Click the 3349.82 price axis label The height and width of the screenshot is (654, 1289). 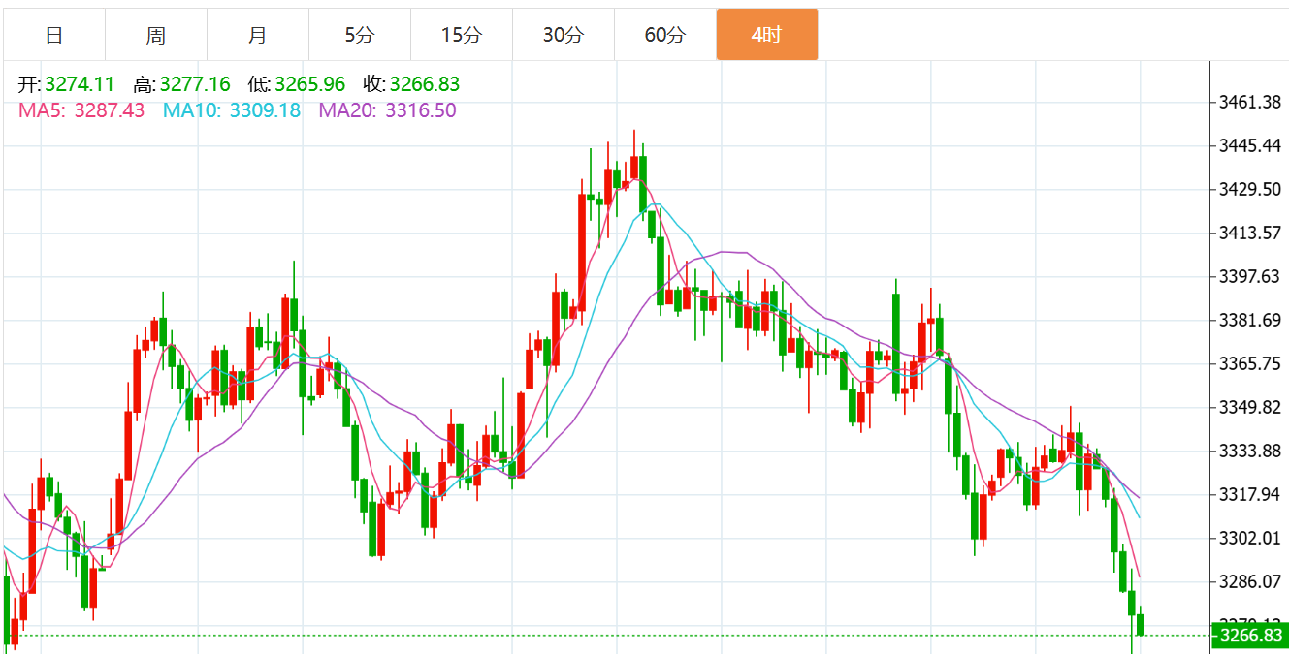pos(1249,407)
